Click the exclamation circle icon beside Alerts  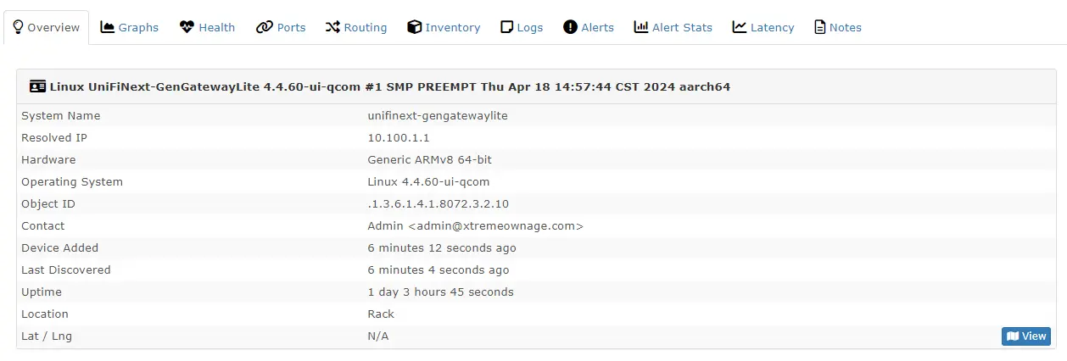point(571,27)
